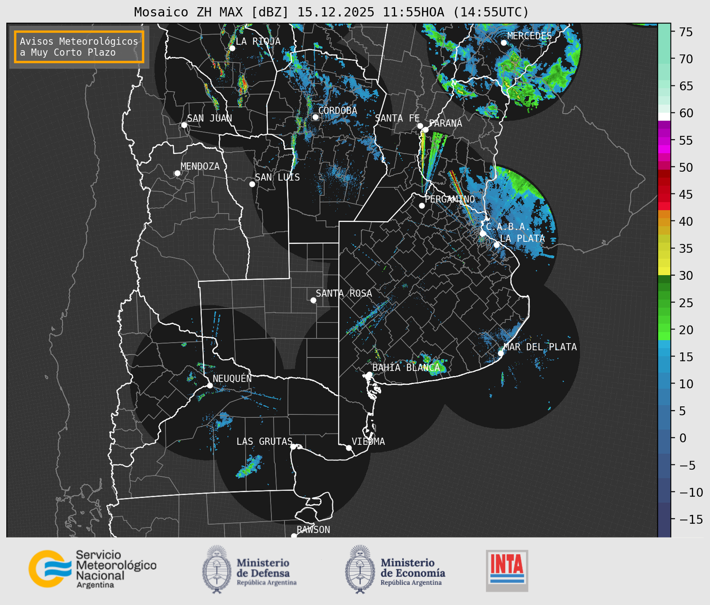Select the Mendoza city marker dot
Viewport: 710px width, 605px height.
click(177, 173)
